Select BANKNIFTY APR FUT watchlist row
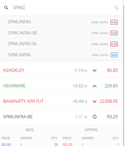125x146 pixels. [61, 101]
